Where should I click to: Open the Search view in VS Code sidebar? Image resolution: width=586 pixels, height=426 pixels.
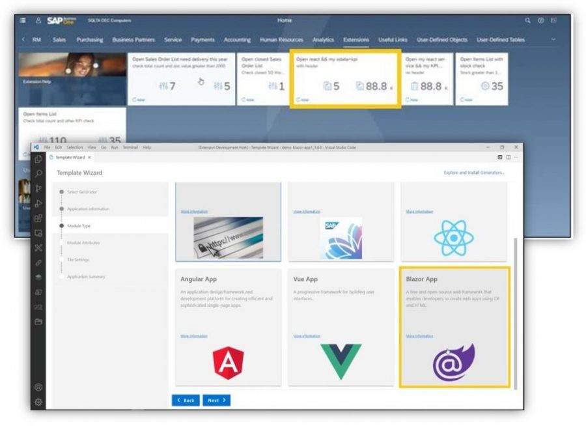tap(38, 173)
